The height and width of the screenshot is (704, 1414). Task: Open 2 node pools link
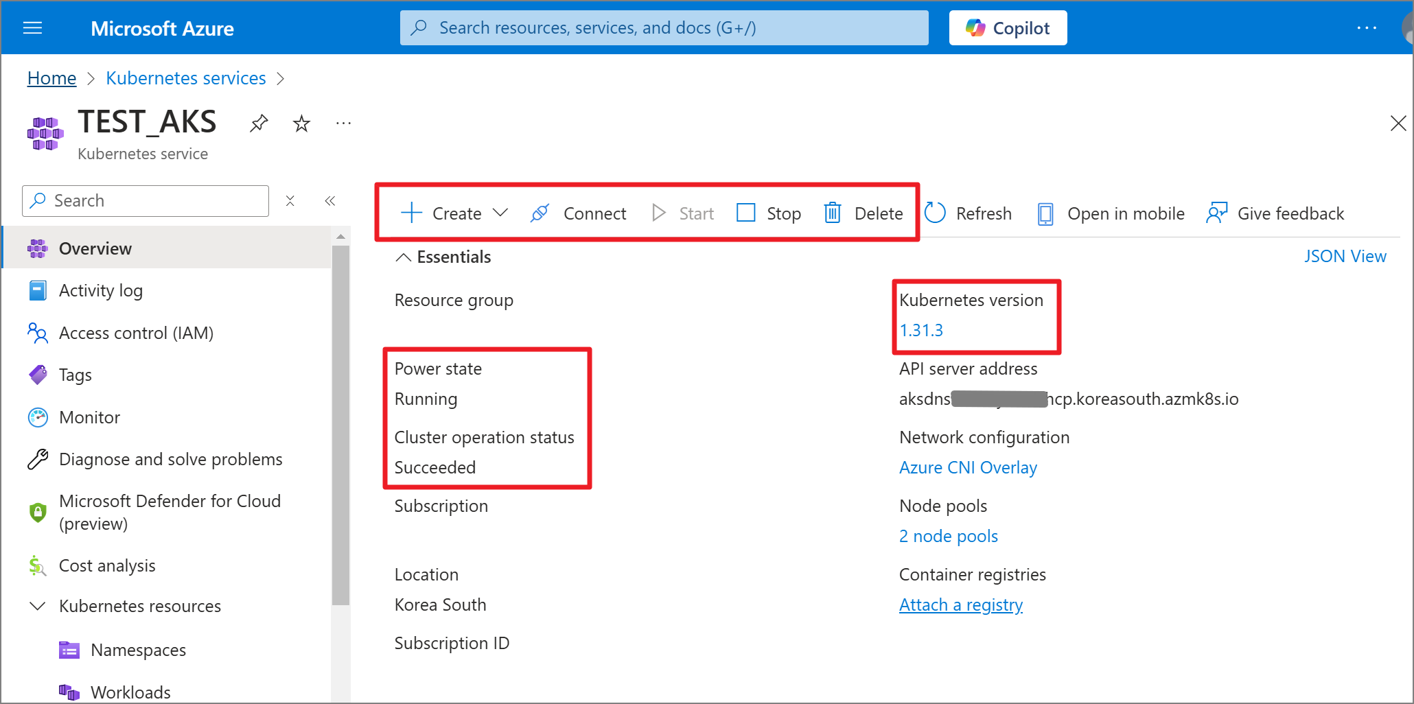coord(949,537)
